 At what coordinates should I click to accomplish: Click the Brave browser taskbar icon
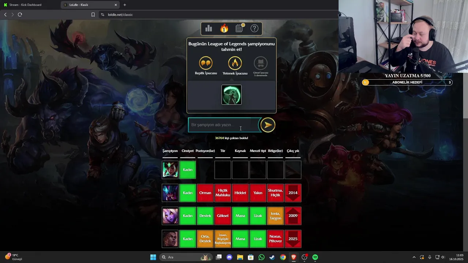coord(294,257)
